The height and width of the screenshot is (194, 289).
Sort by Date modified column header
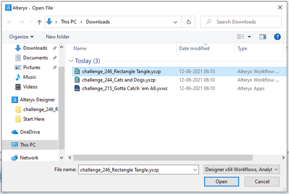(x=194, y=48)
